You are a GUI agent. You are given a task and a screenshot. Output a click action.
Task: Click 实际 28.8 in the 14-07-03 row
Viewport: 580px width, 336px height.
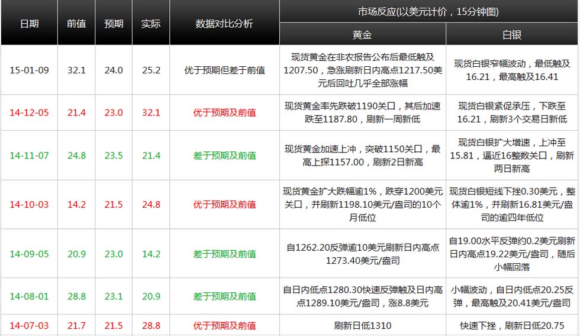click(151, 326)
